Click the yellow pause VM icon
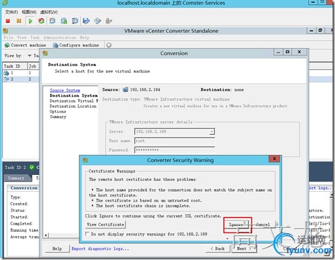Image resolution: width=335 pixels, height=260 pixels. tap(19, 21)
